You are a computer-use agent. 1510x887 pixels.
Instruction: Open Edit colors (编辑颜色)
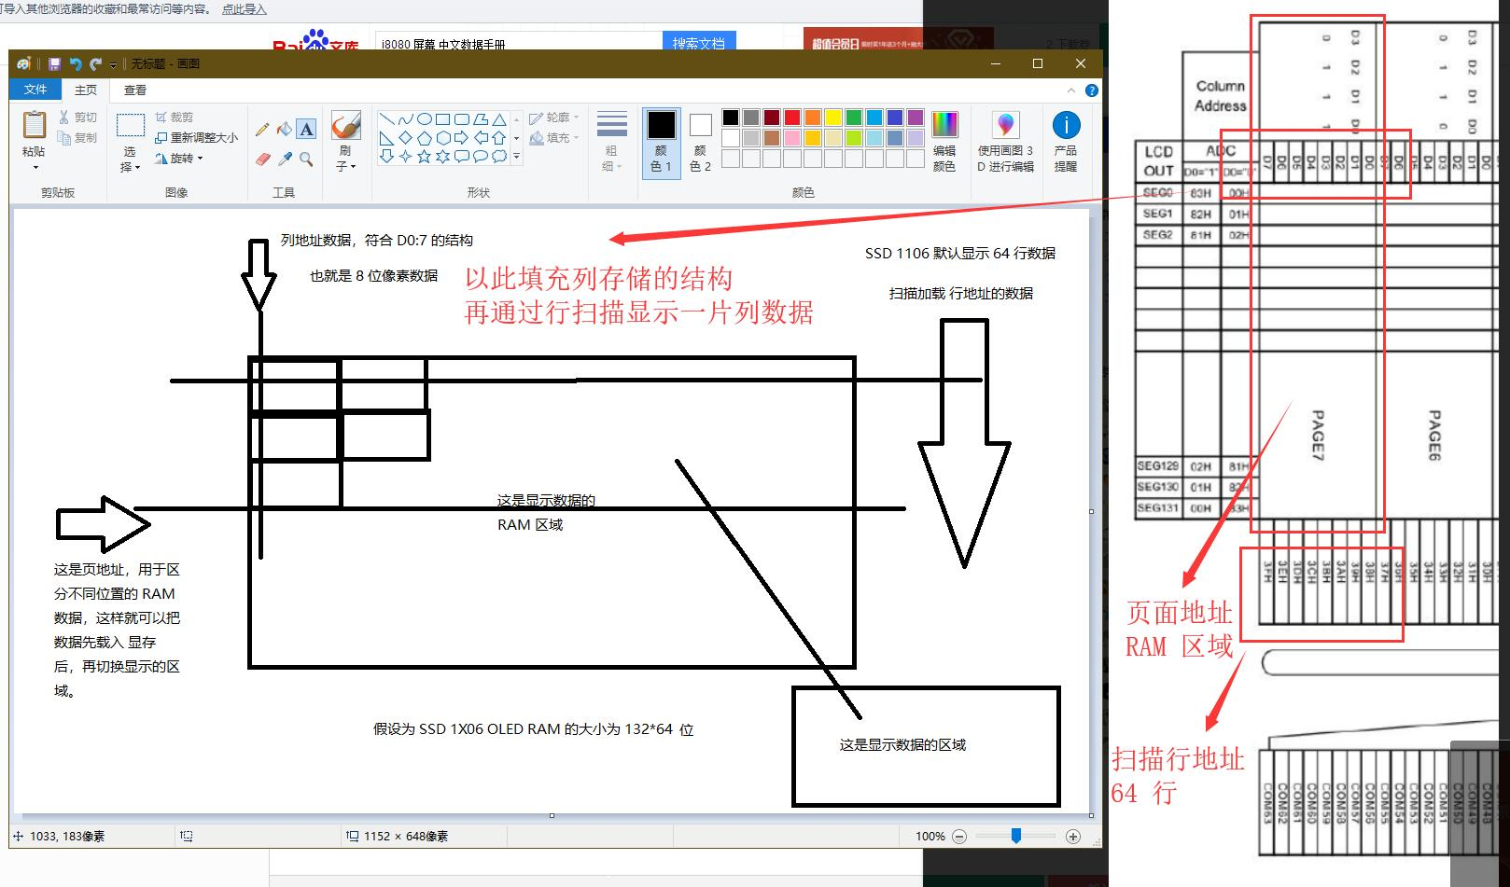tap(944, 141)
